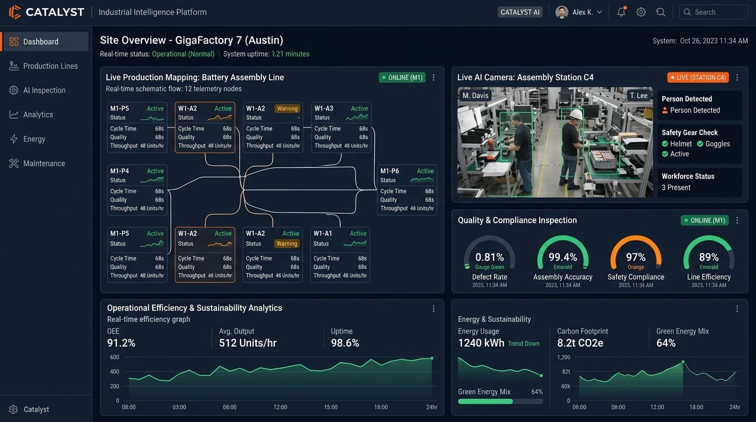The image size is (756, 422).
Task: Select the M1-P6 node card
Action: (x=407, y=190)
